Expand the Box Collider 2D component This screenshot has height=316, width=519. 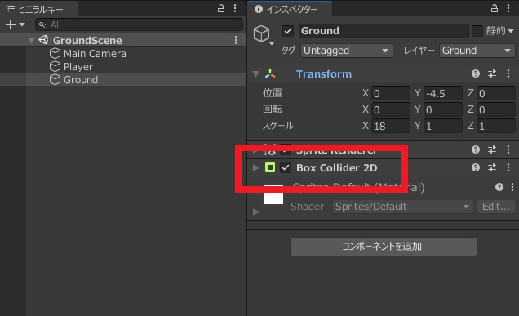pyautogui.click(x=255, y=167)
